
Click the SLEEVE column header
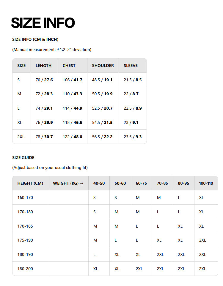[x=131, y=66]
